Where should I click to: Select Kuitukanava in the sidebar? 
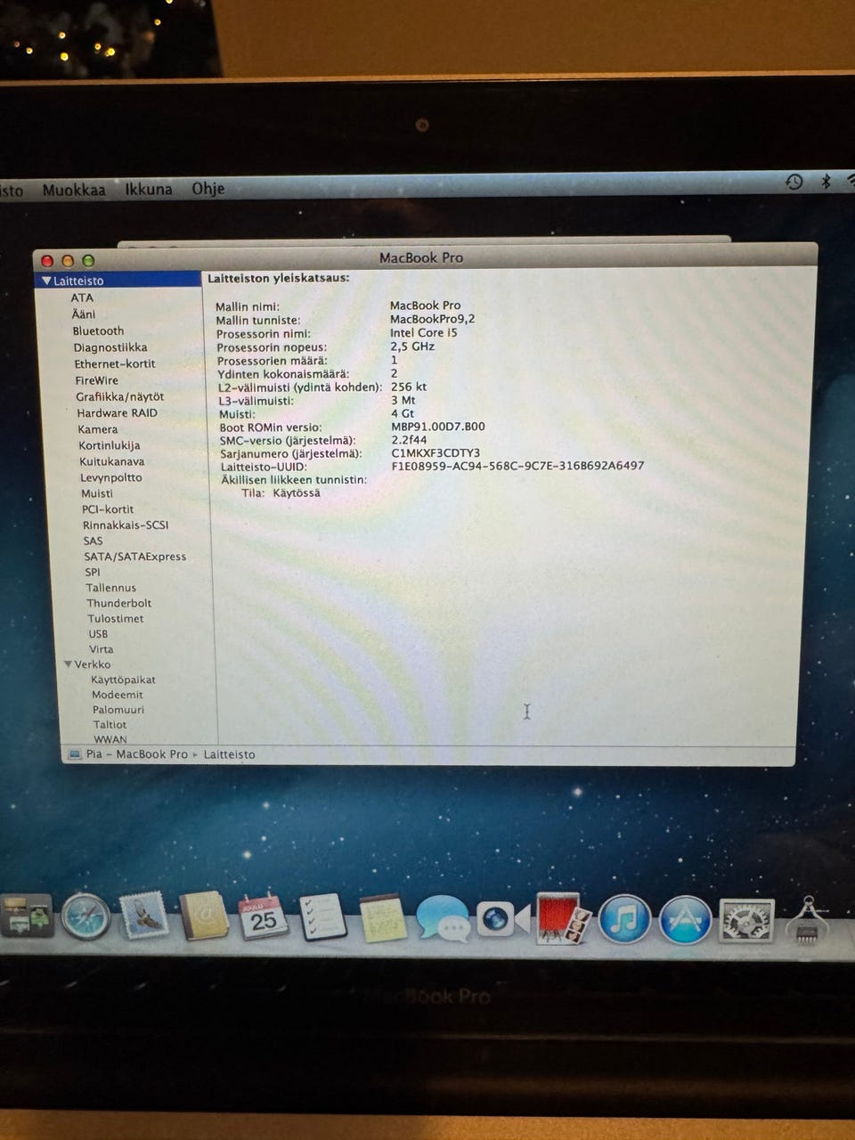(x=111, y=461)
